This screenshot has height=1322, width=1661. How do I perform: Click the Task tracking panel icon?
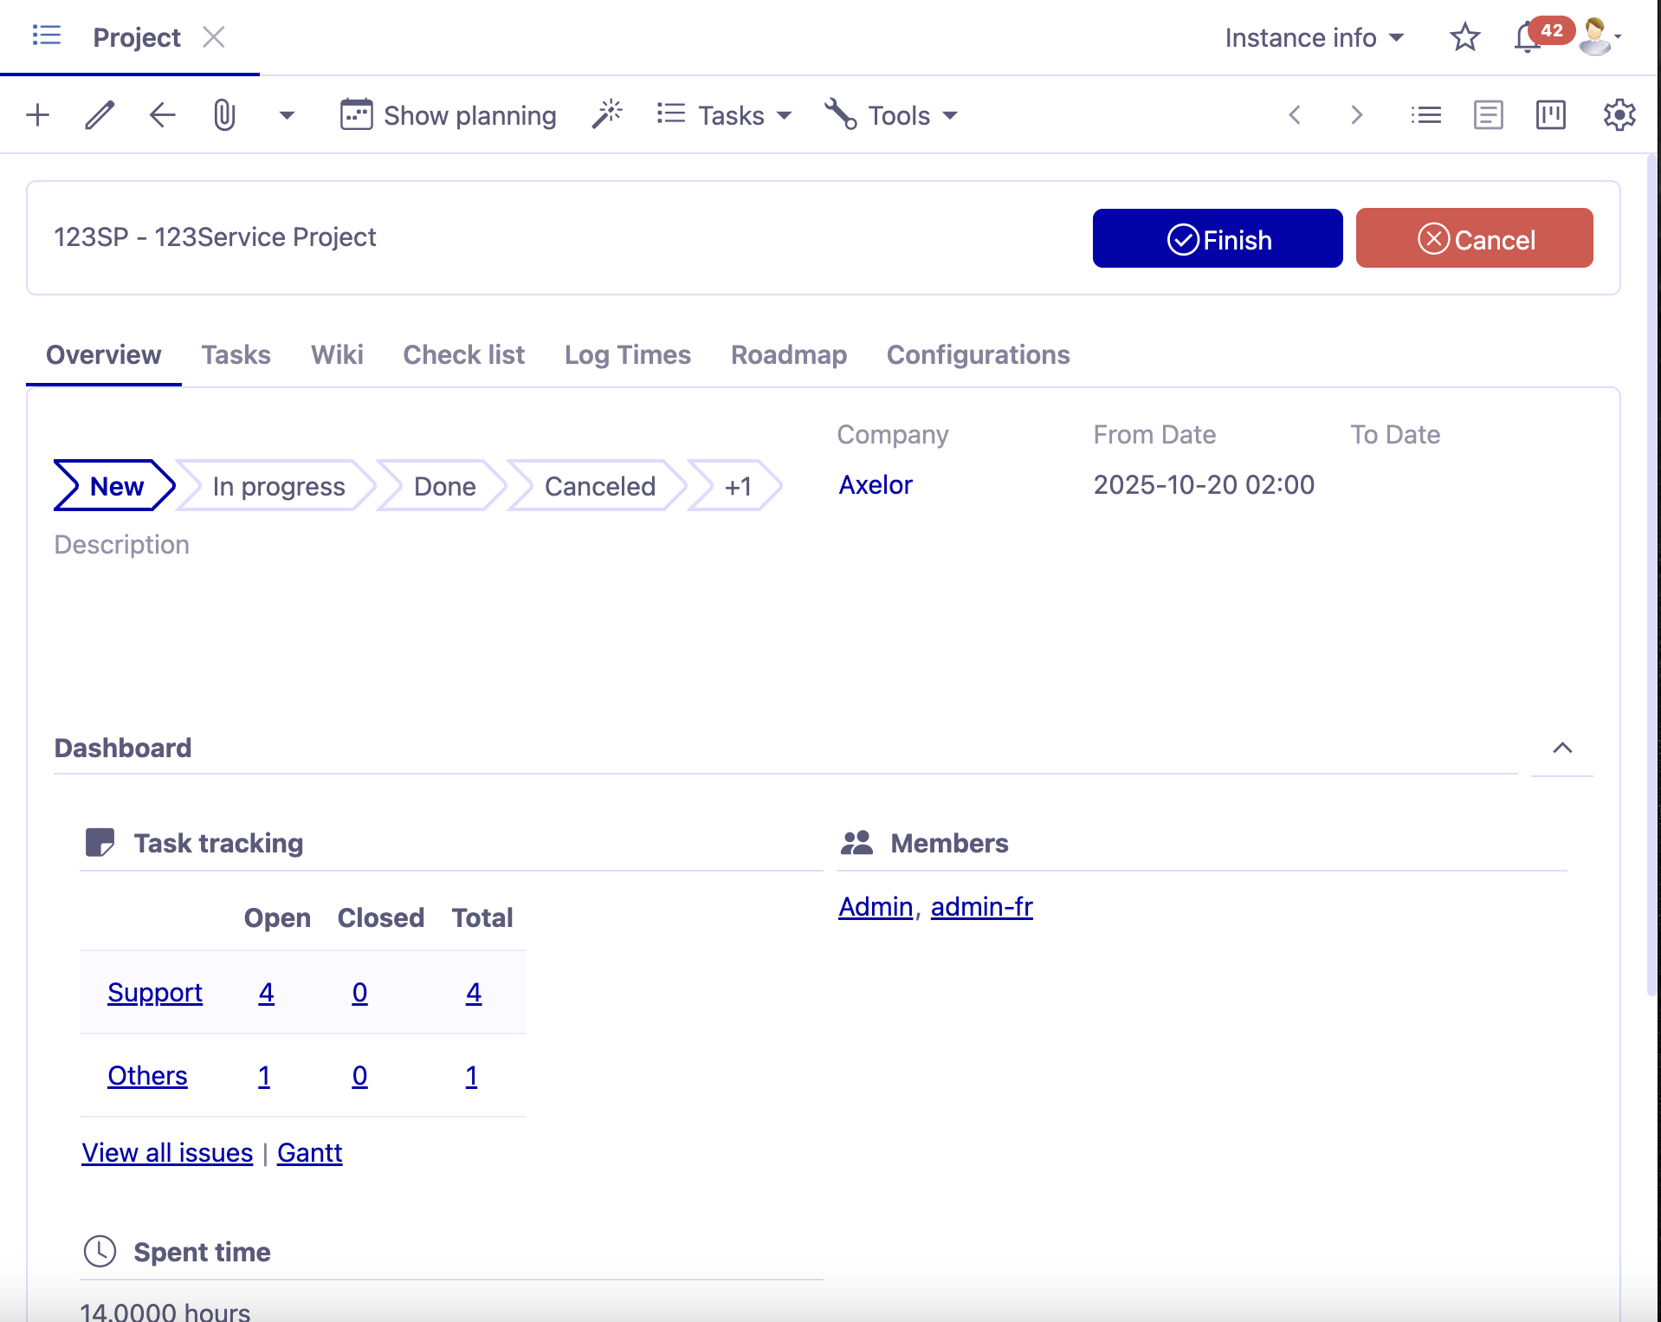(x=100, y=841)
